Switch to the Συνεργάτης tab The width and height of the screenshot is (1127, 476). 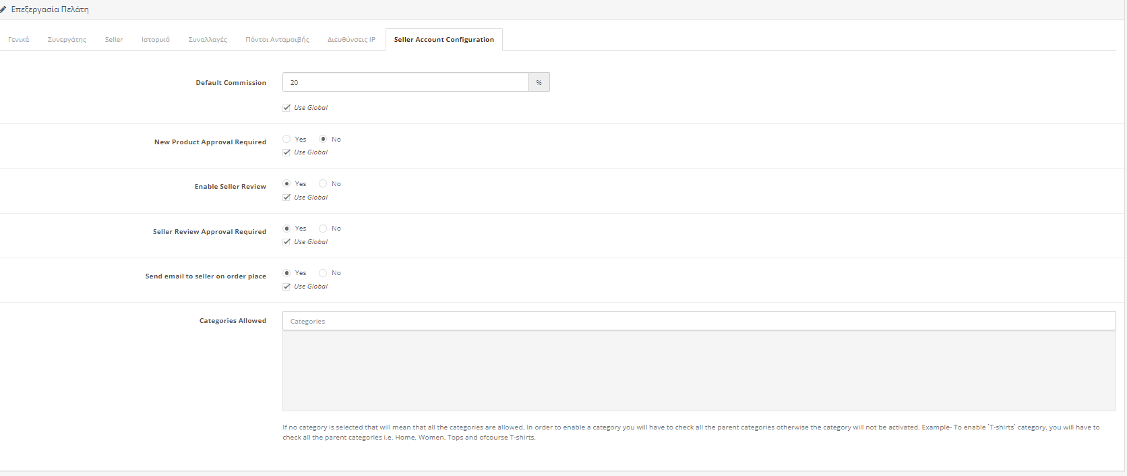tap(67, 40)
